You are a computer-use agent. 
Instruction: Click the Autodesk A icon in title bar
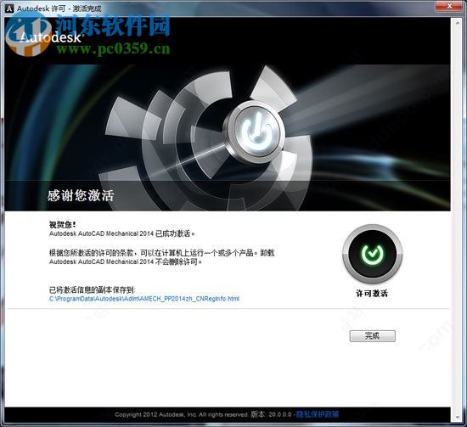pos(9,8)
